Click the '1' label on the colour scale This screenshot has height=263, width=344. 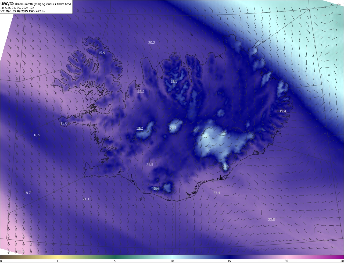(x=58, y=261)
